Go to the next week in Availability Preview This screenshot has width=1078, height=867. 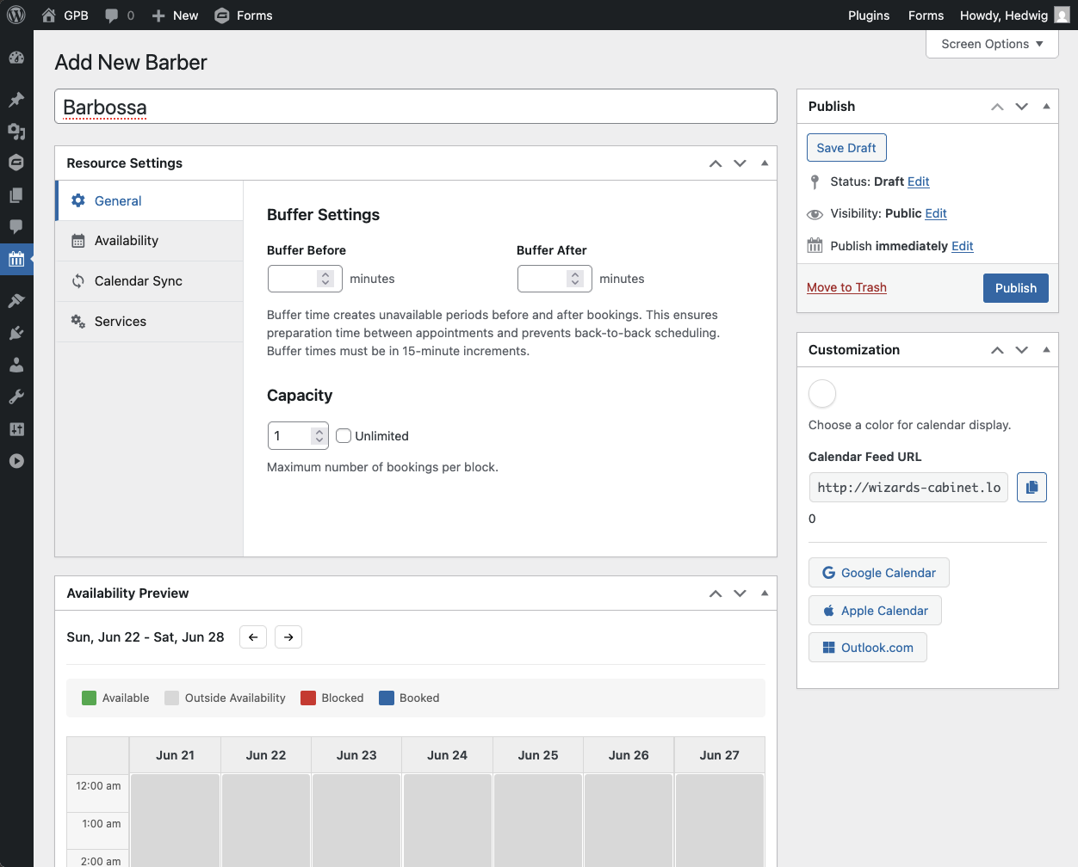pos(288,637)
